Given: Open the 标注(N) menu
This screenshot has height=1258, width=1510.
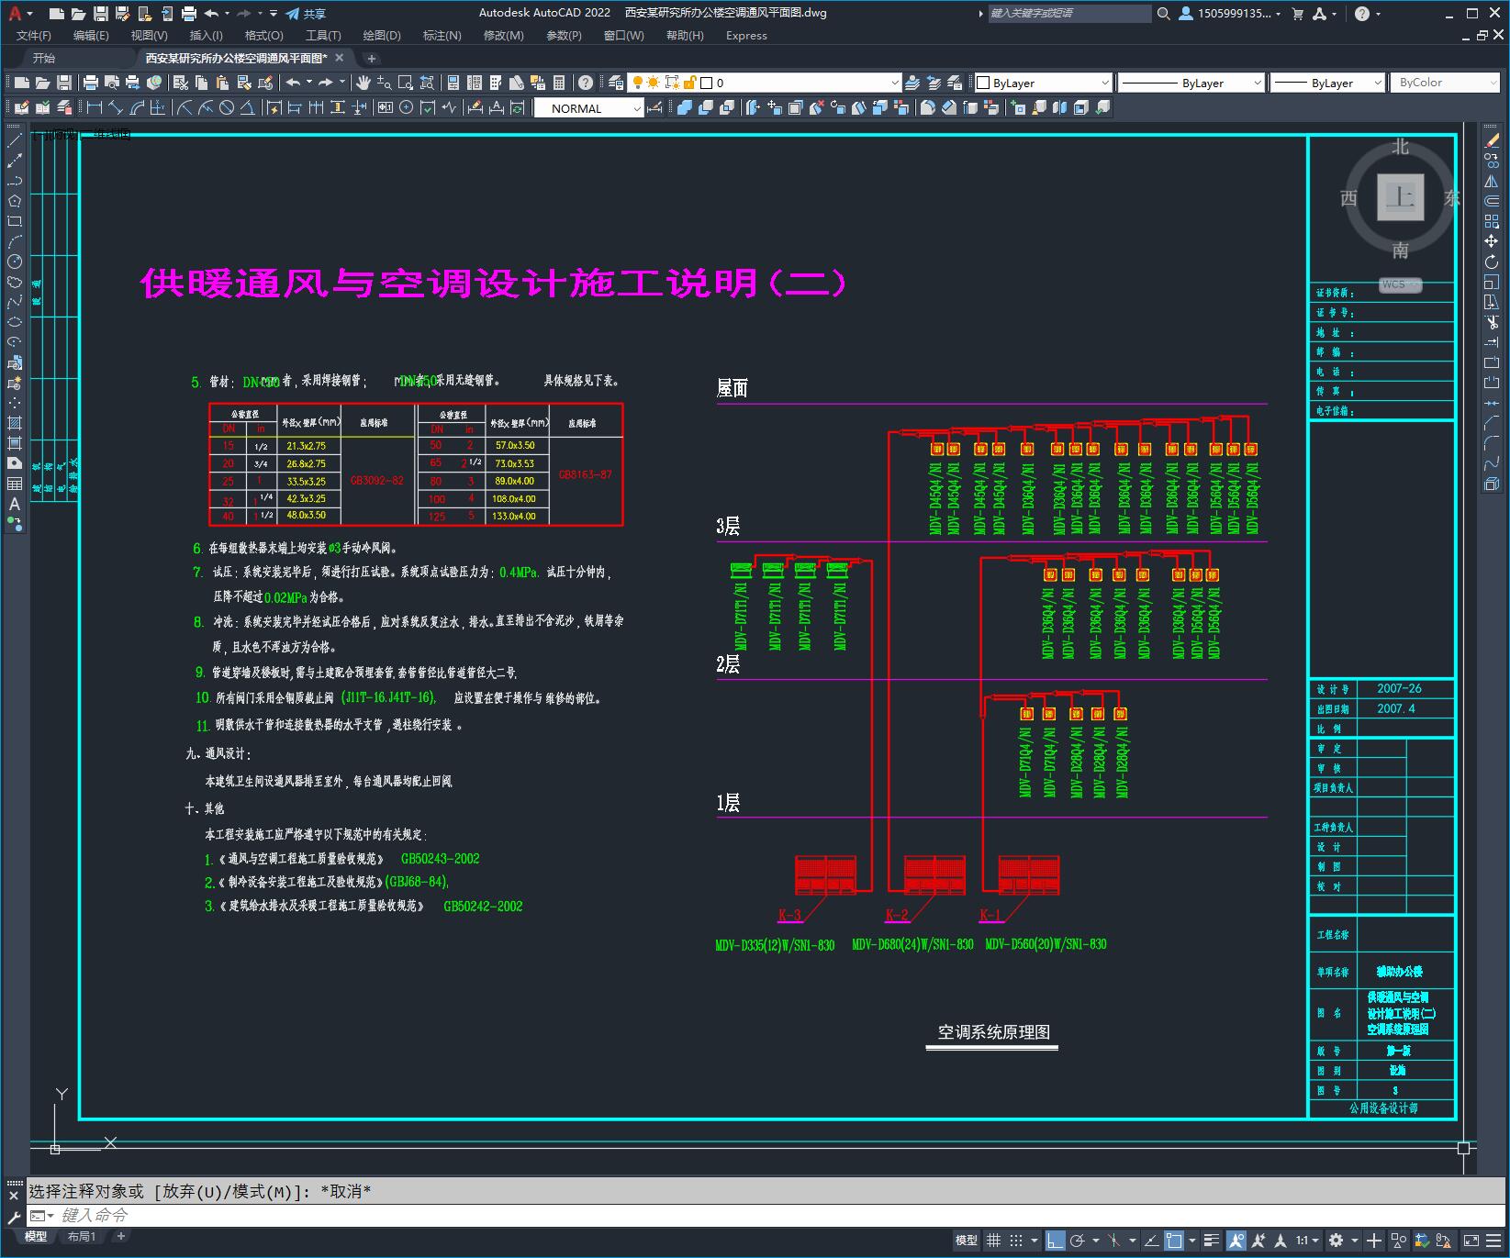Looking at the screenshot, I should (x=442, y=36).
